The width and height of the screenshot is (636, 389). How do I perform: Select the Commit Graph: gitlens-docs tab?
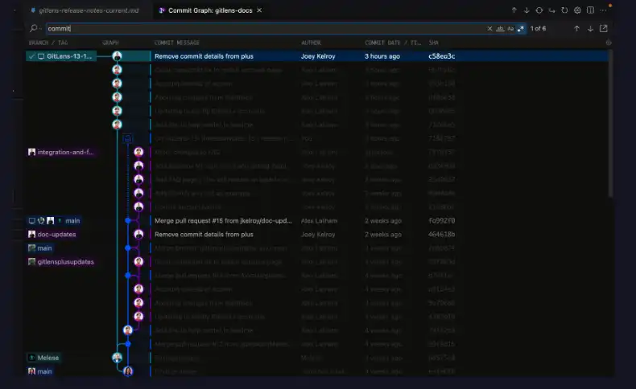210,10
